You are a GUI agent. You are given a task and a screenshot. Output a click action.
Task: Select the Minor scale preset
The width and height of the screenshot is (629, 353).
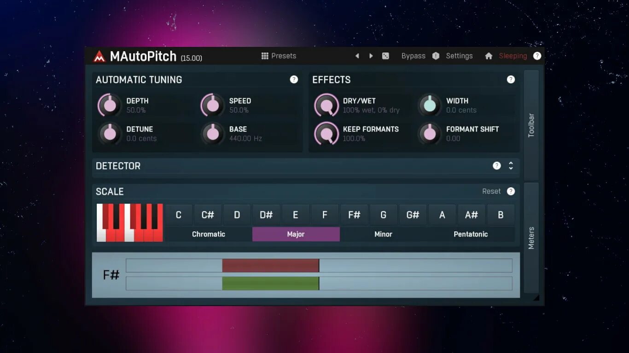pyautogui.click(x=383, y=234)
